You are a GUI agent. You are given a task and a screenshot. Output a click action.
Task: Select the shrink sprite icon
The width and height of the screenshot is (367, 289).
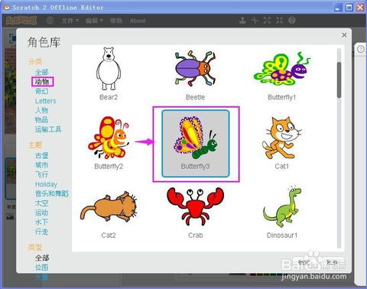(x=279, y=21)
